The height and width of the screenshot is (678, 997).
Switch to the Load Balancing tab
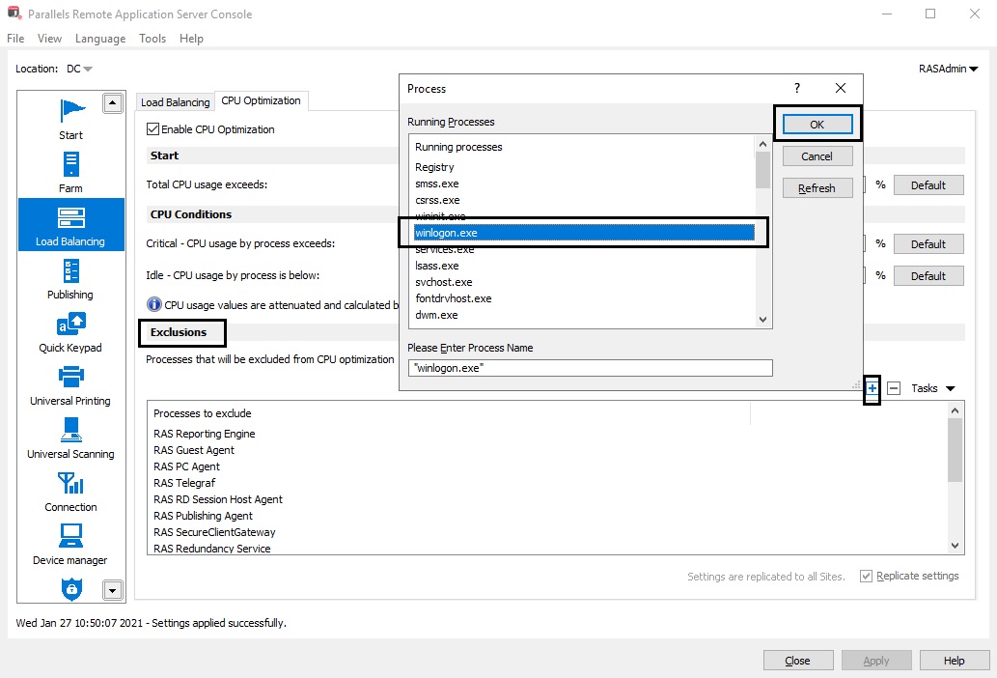[175, 102]
